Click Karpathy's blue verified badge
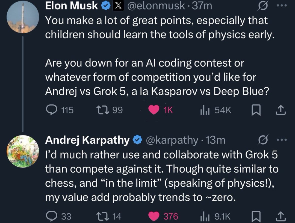This screenshot has height=223, width=295. [x=137, y=140]
